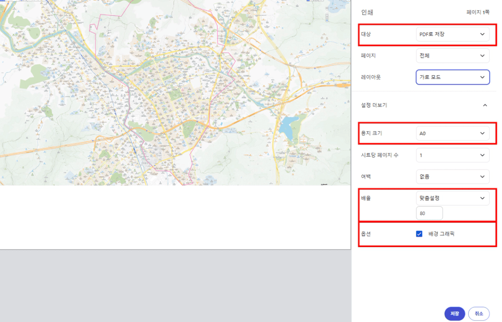Click the arrow icon in 대상 dropdown
502x322 pixels.
tap(482, 34)
